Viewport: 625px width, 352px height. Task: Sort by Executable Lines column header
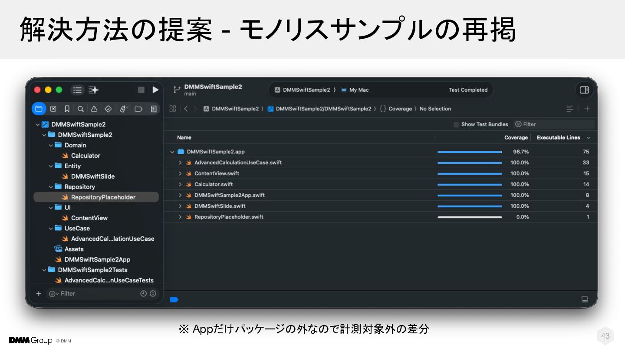(558, 137)
